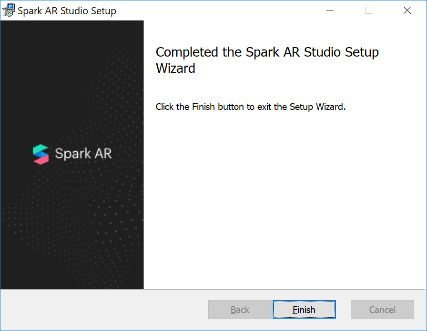Click the installer icon in the title bar
The image size is (427, 331).
click(9, 10)
